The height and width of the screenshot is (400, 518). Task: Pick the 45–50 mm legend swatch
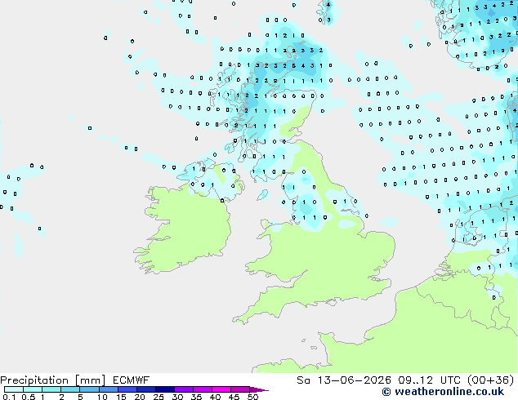[x=240, y=389]
